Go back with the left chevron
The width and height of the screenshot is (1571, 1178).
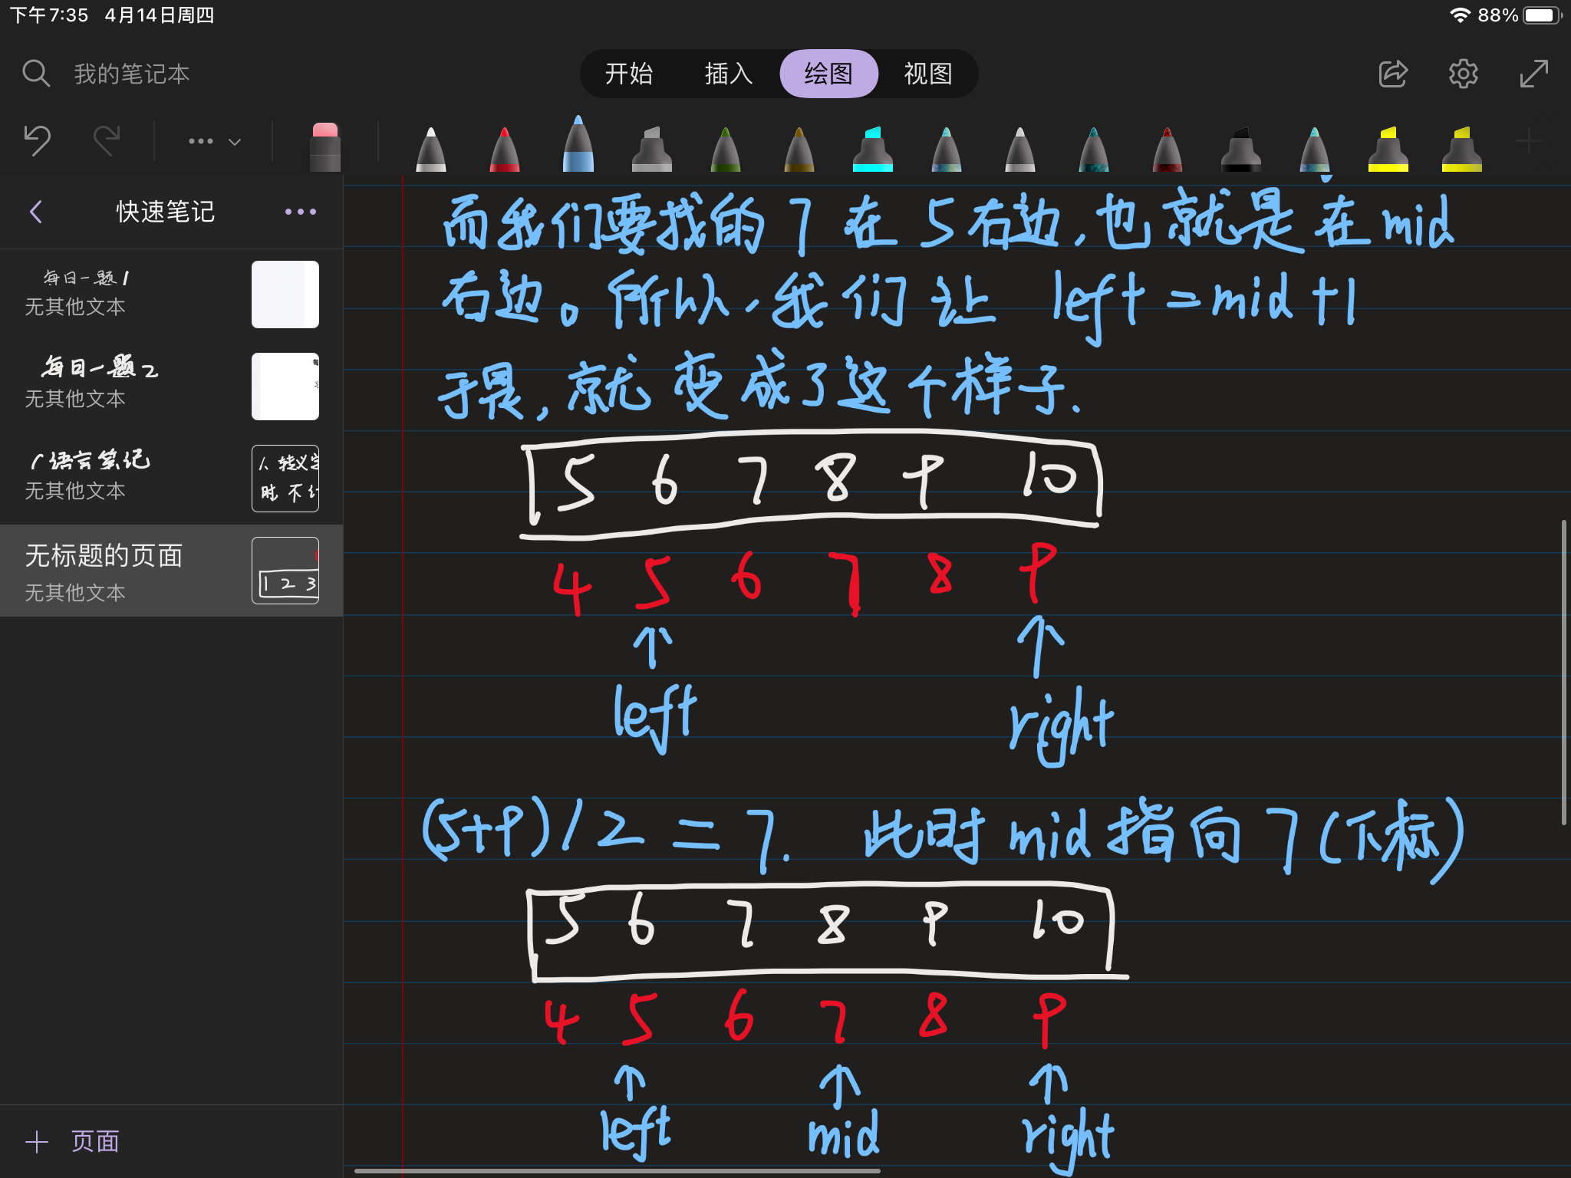(x=36, y=212)
